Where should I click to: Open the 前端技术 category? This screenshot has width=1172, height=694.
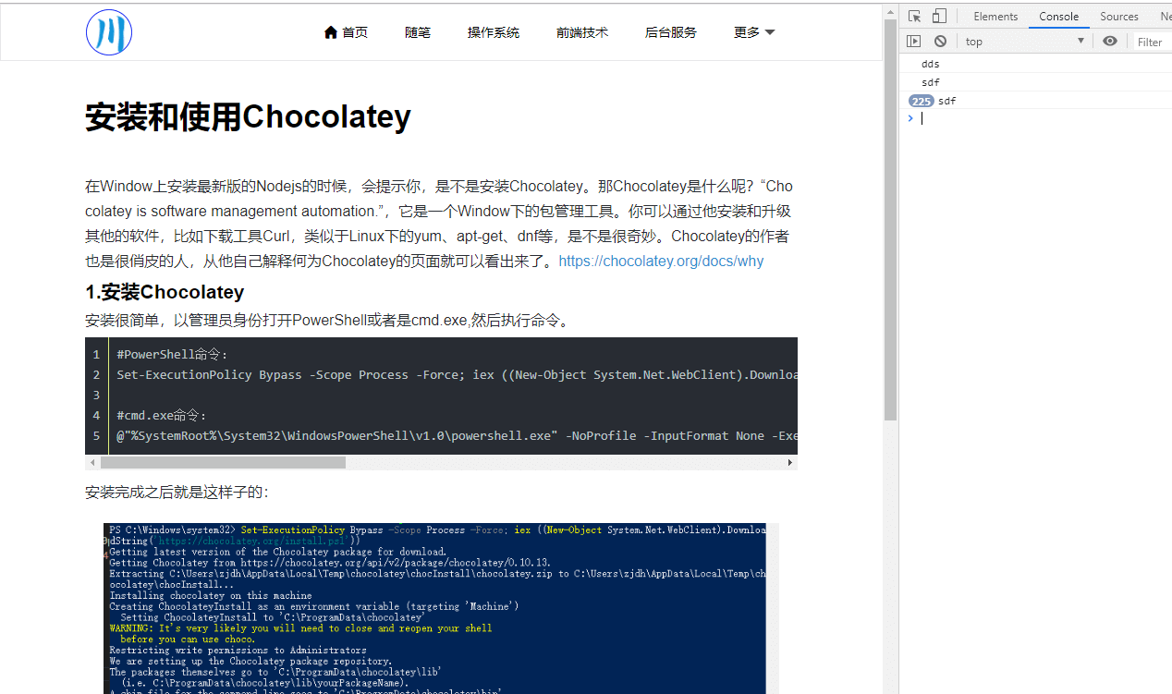[582, 32]
